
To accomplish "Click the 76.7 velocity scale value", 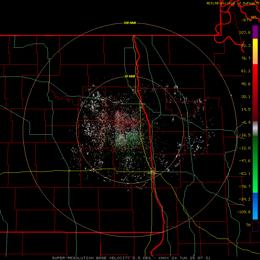I will tap(246, 58).
